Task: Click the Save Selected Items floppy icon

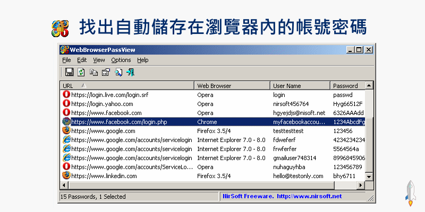Action: 69,72
